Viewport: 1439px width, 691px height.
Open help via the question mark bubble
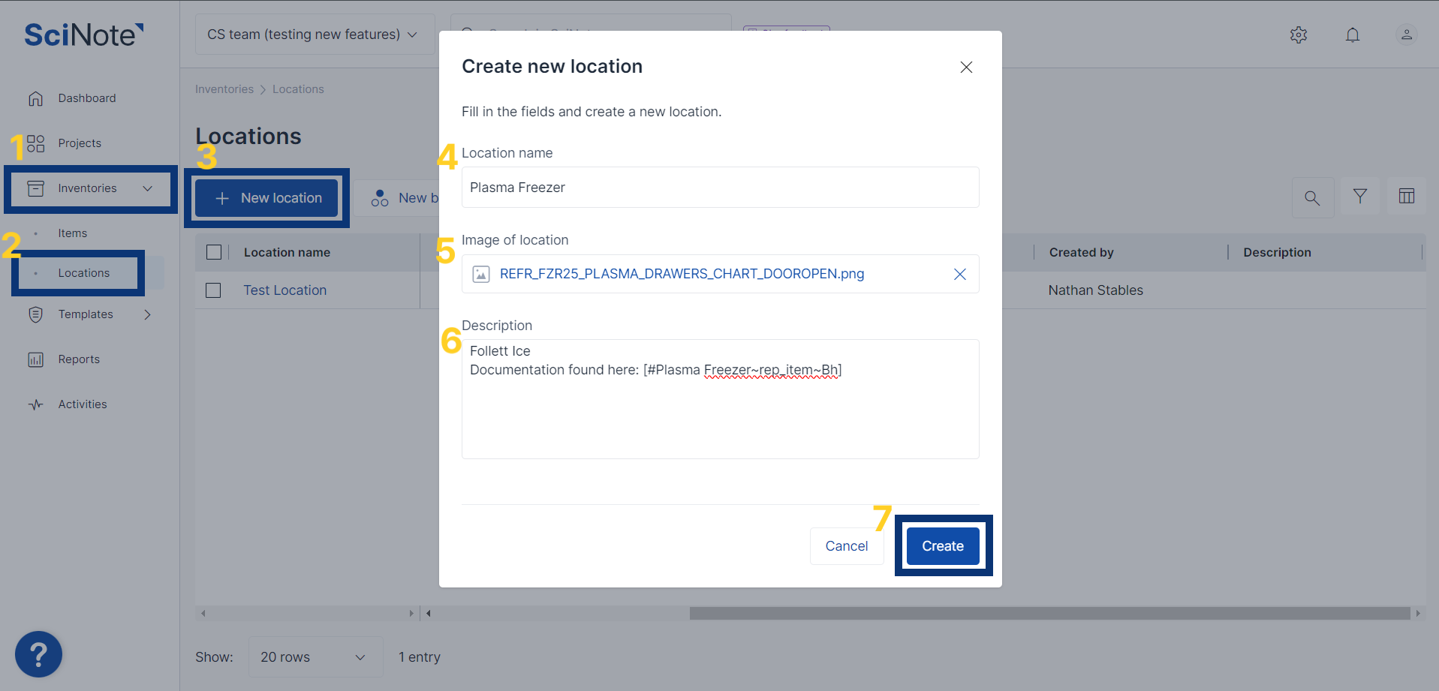pyautogui.click(x=38, y=653)
